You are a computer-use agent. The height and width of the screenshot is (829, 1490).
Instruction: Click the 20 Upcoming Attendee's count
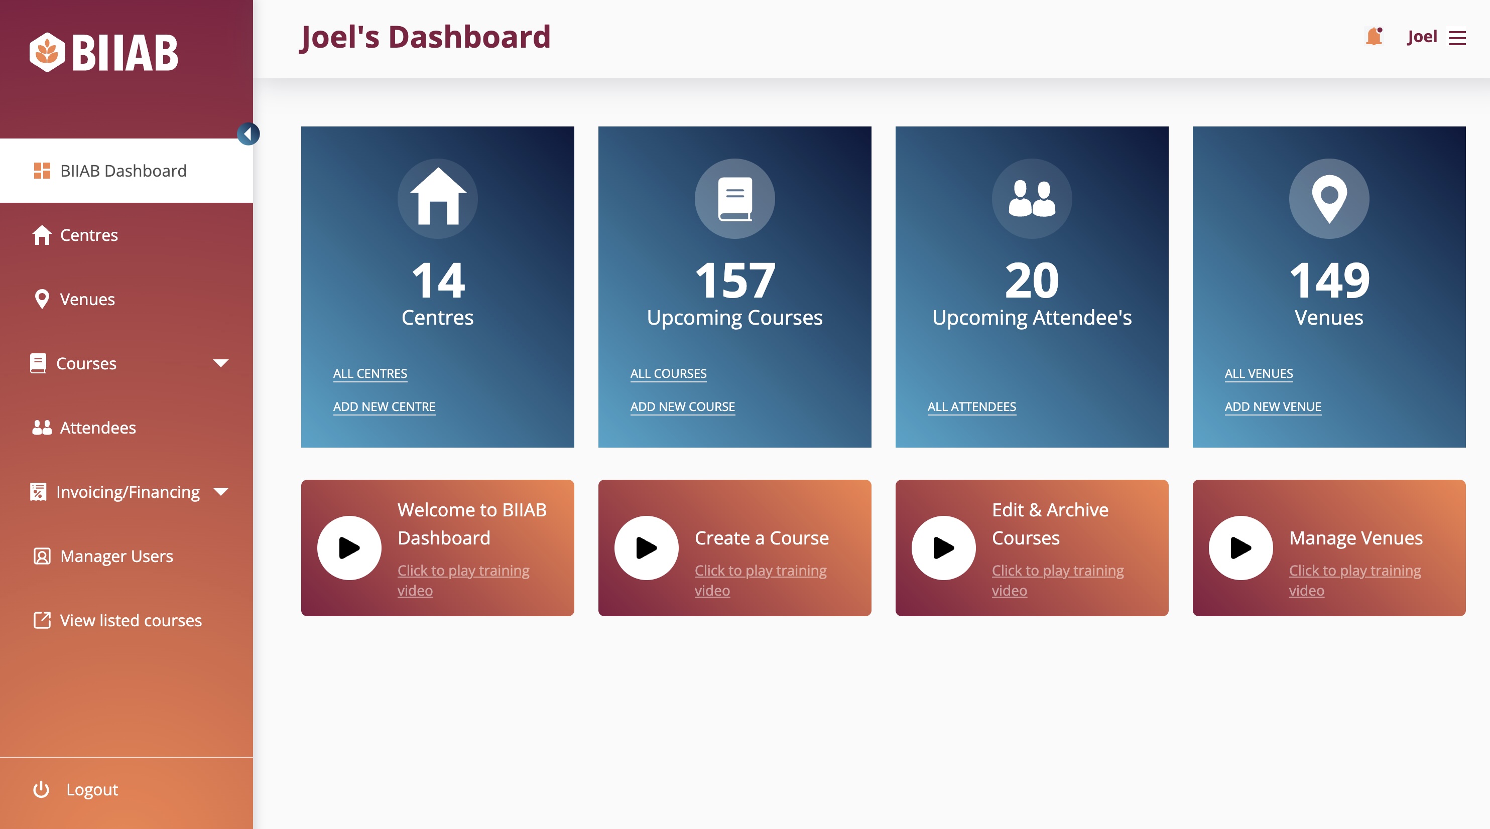coord(1032,281)
